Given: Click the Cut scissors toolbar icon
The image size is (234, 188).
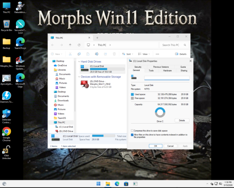Looking at the screenshot, I should click(x=70, y=54).
